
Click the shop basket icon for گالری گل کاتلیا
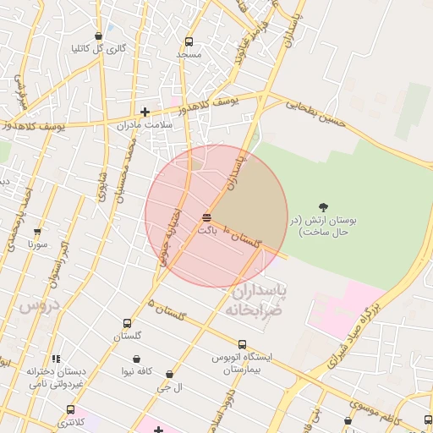(98, 36)
